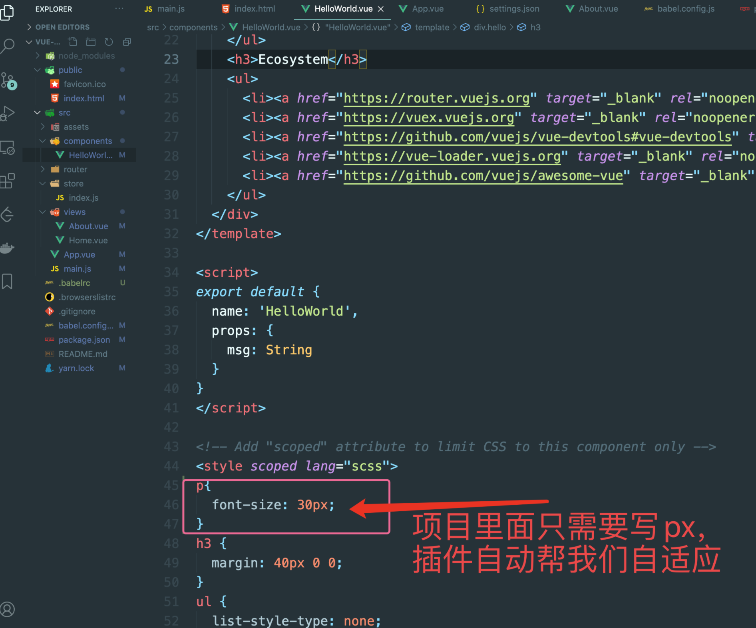Open the Search view icon
Viewport: 756px width, 628px height.
point(7,46)
